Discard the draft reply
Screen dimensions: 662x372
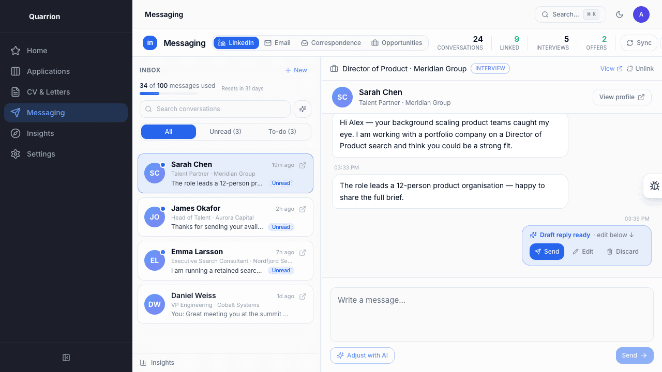[x=623, y=252]
